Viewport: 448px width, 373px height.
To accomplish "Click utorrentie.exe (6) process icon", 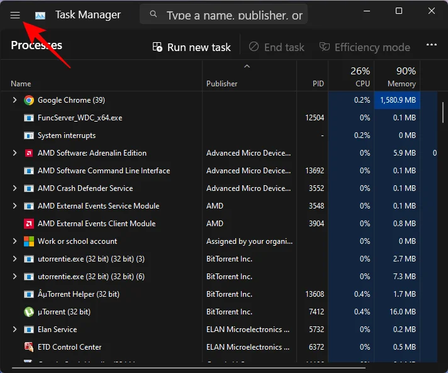I will tap(29, 277).
